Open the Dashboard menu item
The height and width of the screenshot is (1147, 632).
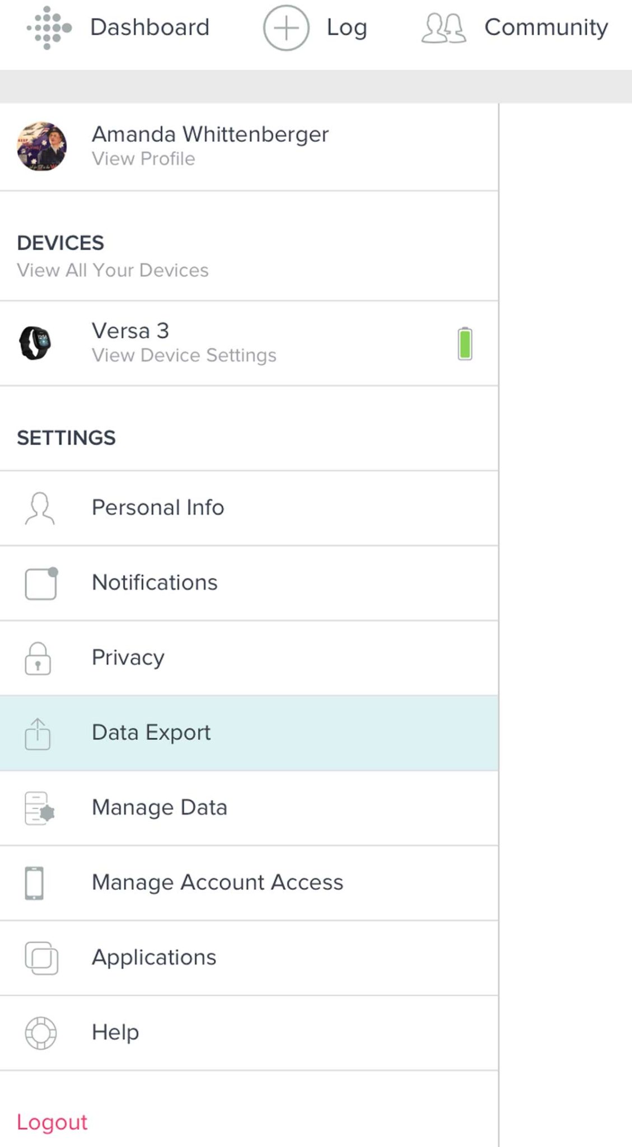149,27
